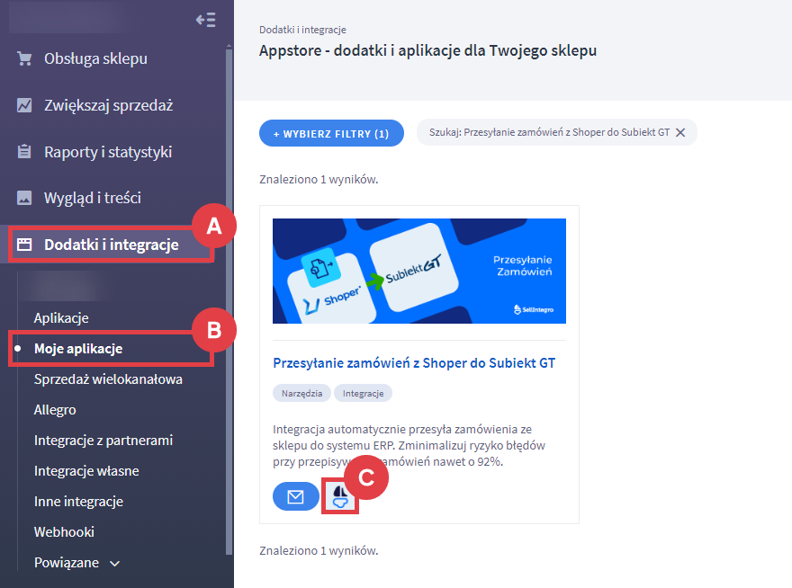This screenshot has height=588, width=792.
Task: Click the Integracje category tag
Action: (x=364, y=393)
